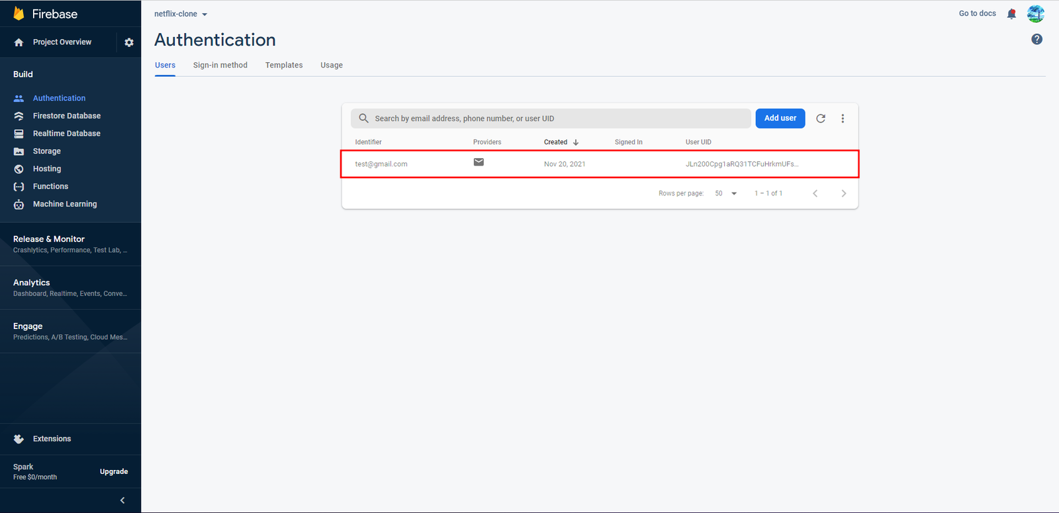The height and width of the screenshot is (513, 1059).
Task: Click the Firestore Database icon
Action: tap(19, 116)
